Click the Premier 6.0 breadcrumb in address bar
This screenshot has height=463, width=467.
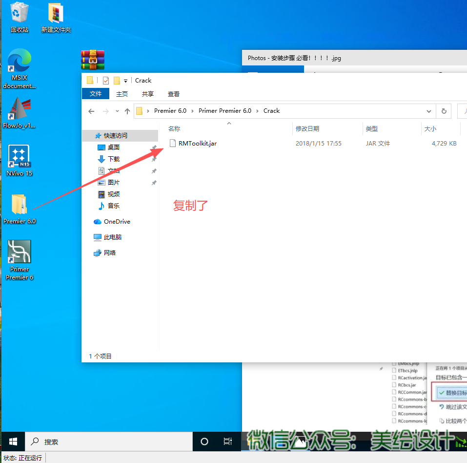170,111
